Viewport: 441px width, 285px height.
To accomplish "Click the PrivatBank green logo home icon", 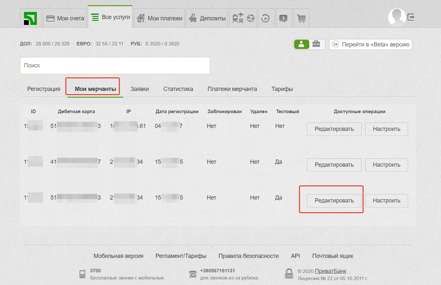I will click(30, 18).
